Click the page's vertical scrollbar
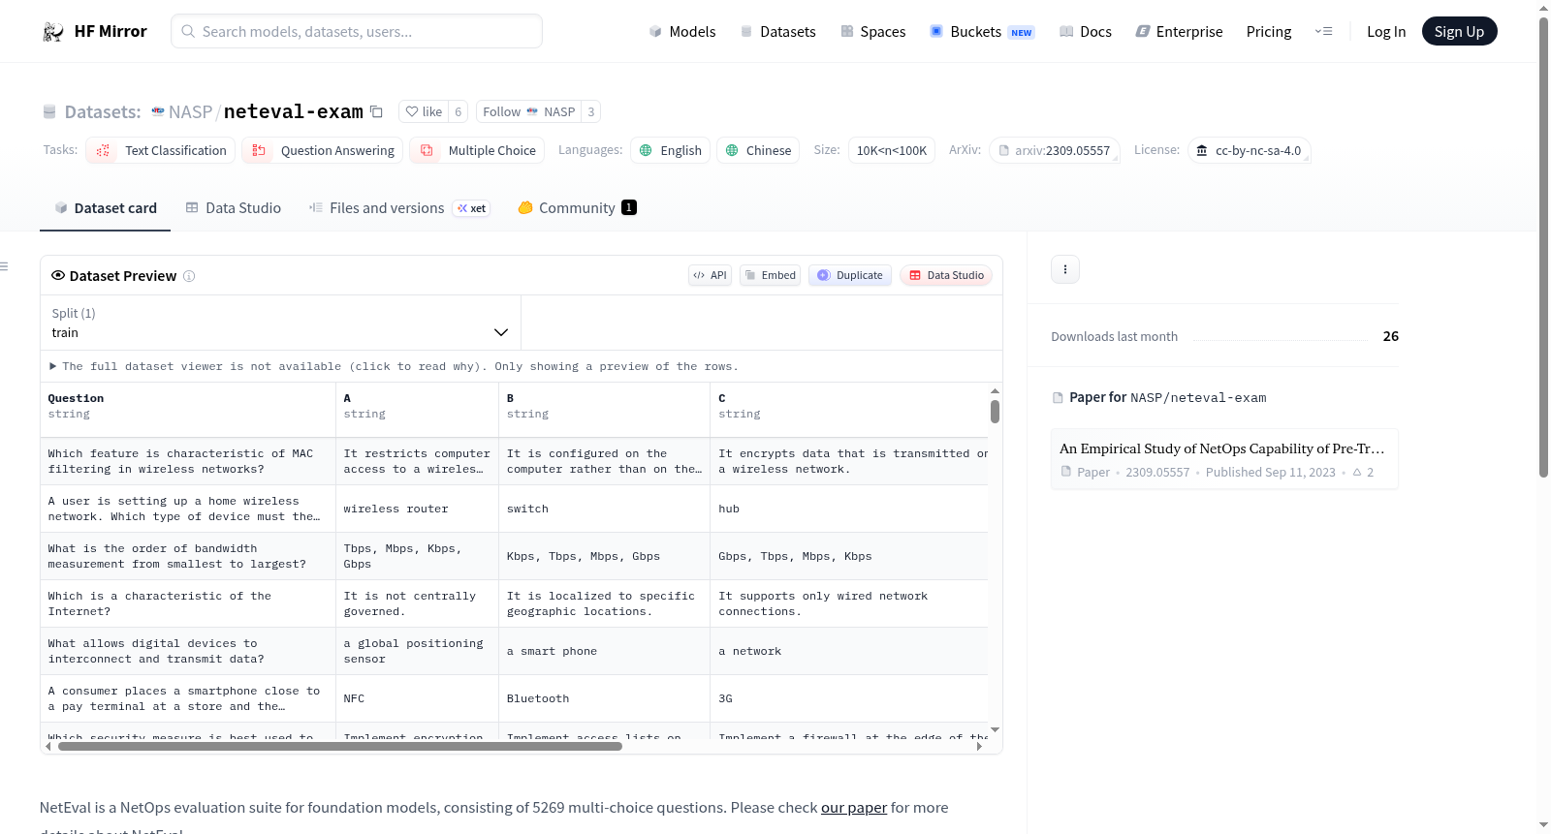Image resolution: width=1551 pixels, height=834 pixels. pos(1544,247)
